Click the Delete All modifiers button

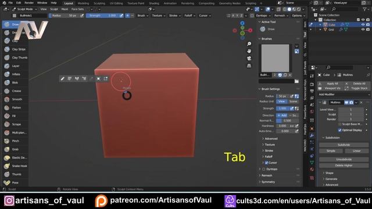point(357,84)
